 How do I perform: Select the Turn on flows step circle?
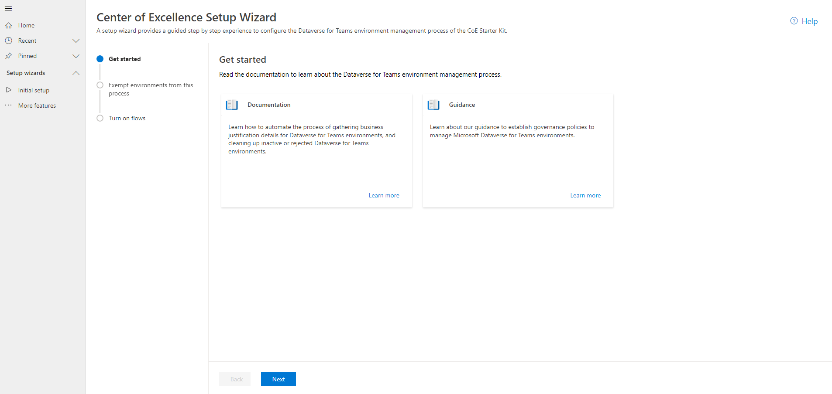click(100, 118)
